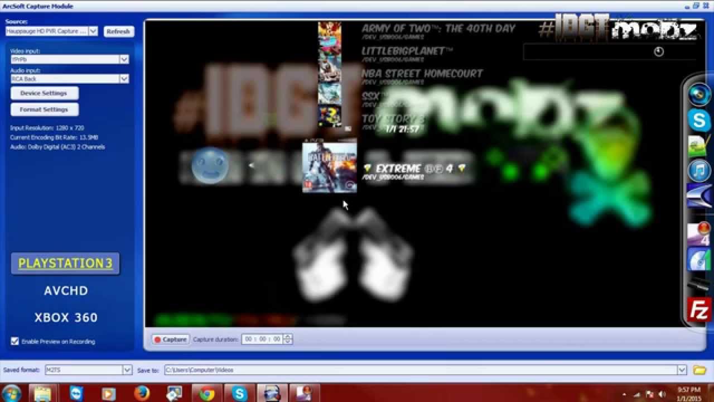Open the Saved format dropdown
Image resolution: width=714 pixels, height=402 pixels.
(x=127, y=370)
